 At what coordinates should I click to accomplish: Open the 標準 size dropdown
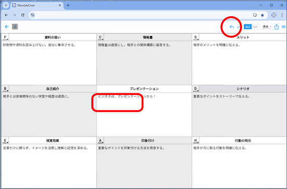[267, 27]
